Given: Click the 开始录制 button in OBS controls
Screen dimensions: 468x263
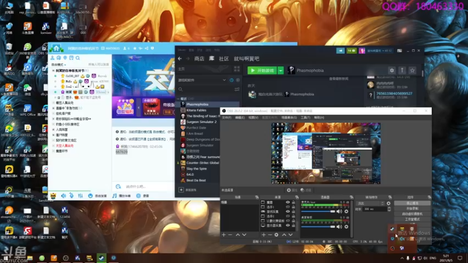Looking at the screenshot, I should (412, 209).
